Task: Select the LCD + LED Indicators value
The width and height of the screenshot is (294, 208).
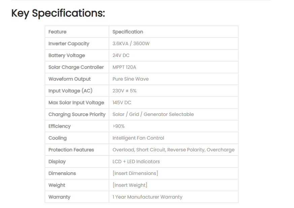Action: tap(136, 161)
